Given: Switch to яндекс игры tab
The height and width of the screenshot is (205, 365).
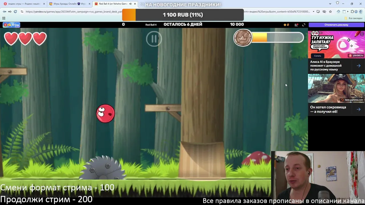Looking at the screenshot, I should pos(24,4).
